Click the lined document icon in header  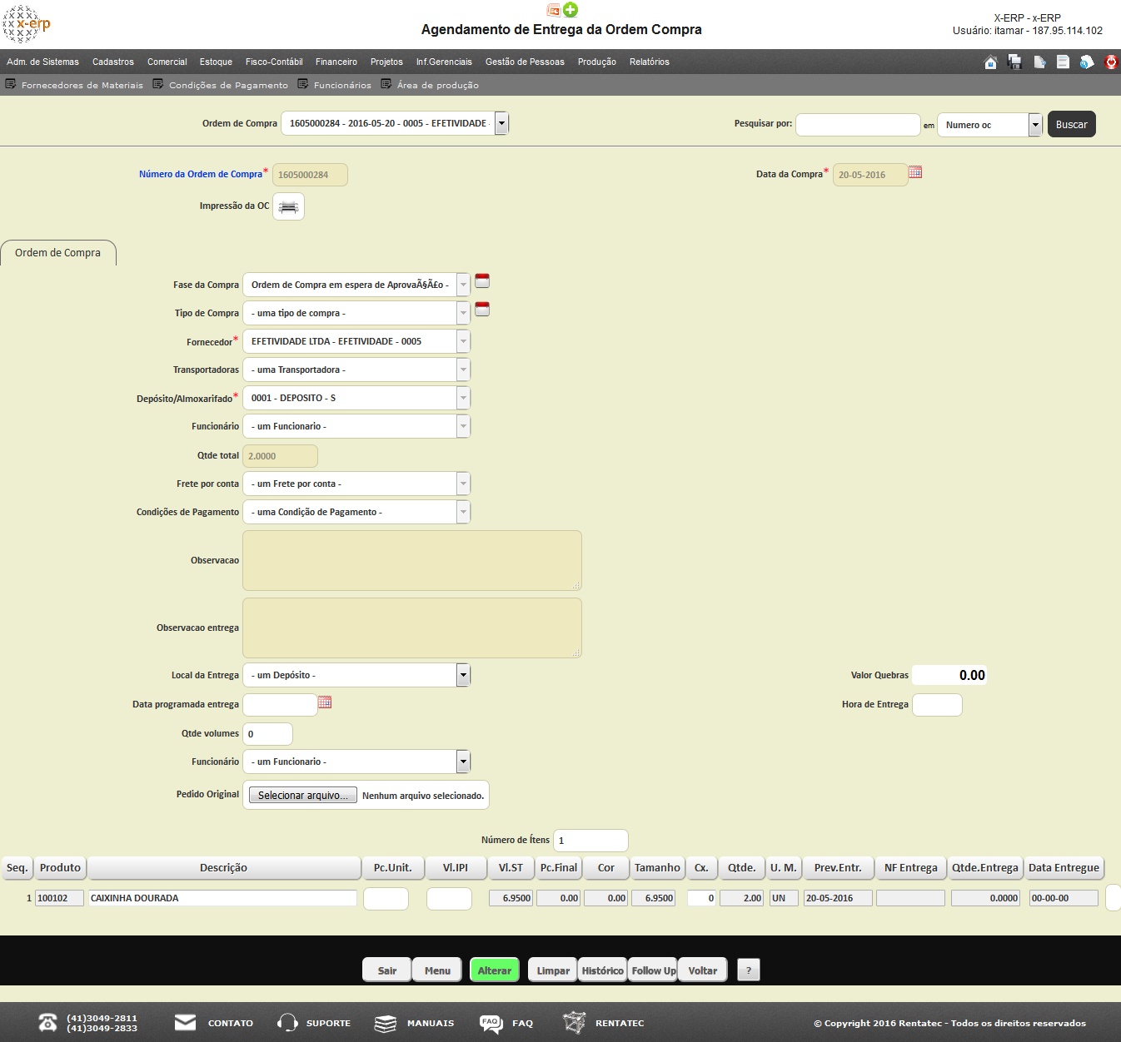point(1063,62)
